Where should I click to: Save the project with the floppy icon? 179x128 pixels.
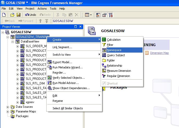point(18,15)
